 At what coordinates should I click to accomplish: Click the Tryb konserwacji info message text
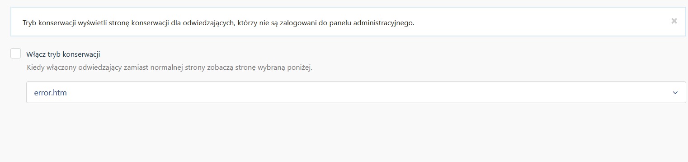click(218, 22)
